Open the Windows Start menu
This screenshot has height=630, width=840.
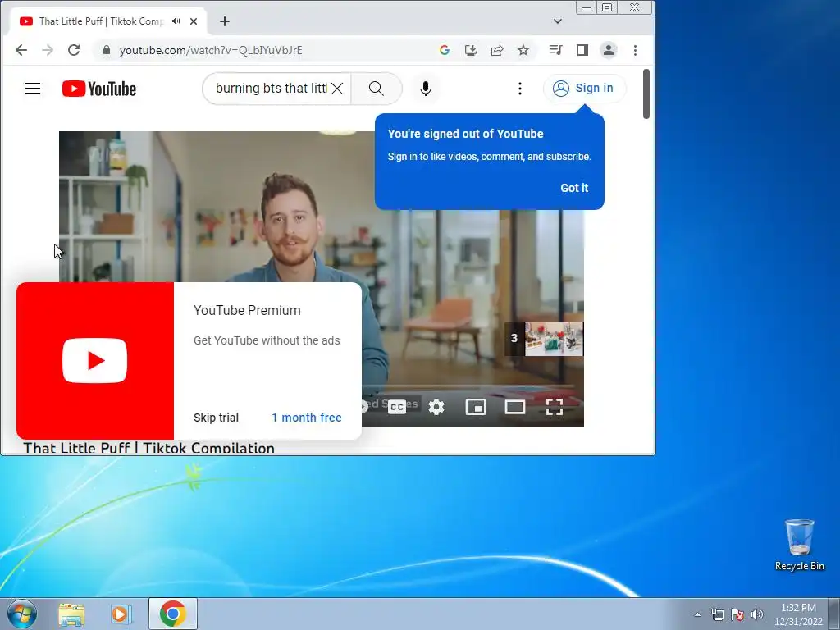pyautogui.click(x=22, y=614)
